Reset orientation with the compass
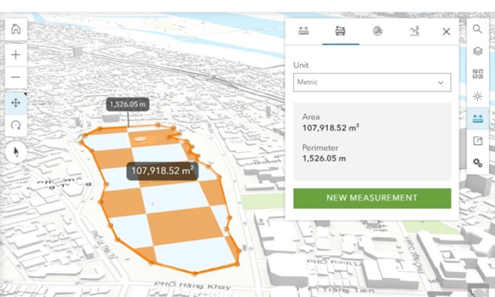This screenshot has width=495, height=297. coord(16,153)
